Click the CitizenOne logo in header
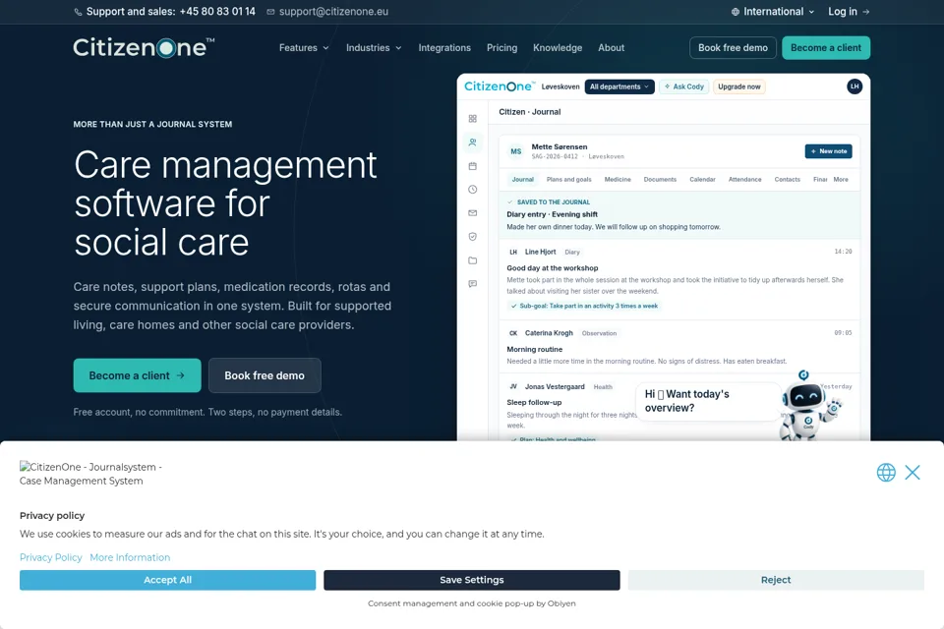Screen dimensions: 944x629 pyautogui.click(x=144, y=47)
